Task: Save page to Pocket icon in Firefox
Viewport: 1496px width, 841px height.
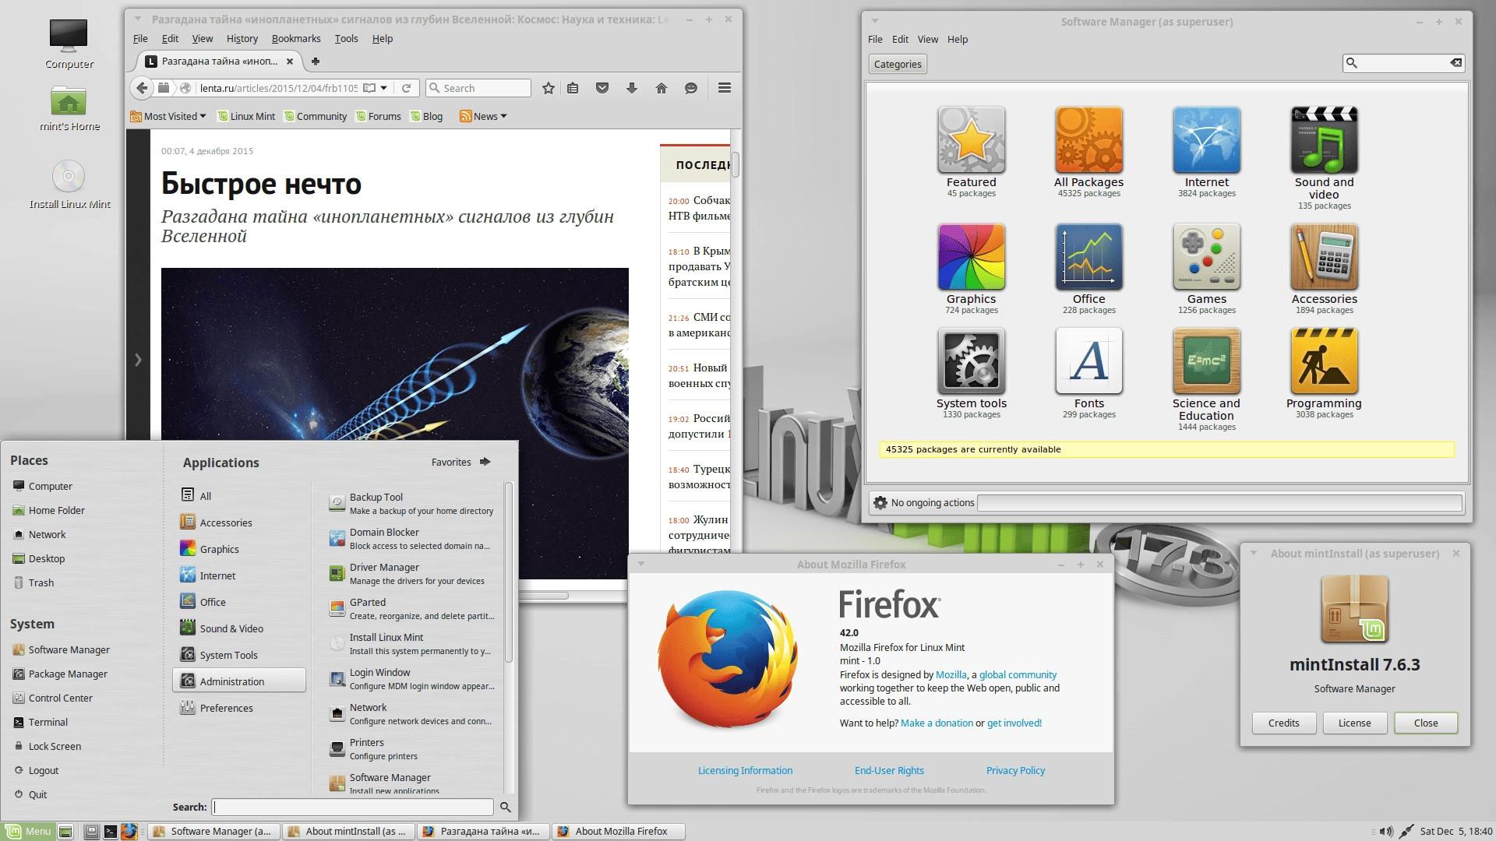Action: [602, 88]
